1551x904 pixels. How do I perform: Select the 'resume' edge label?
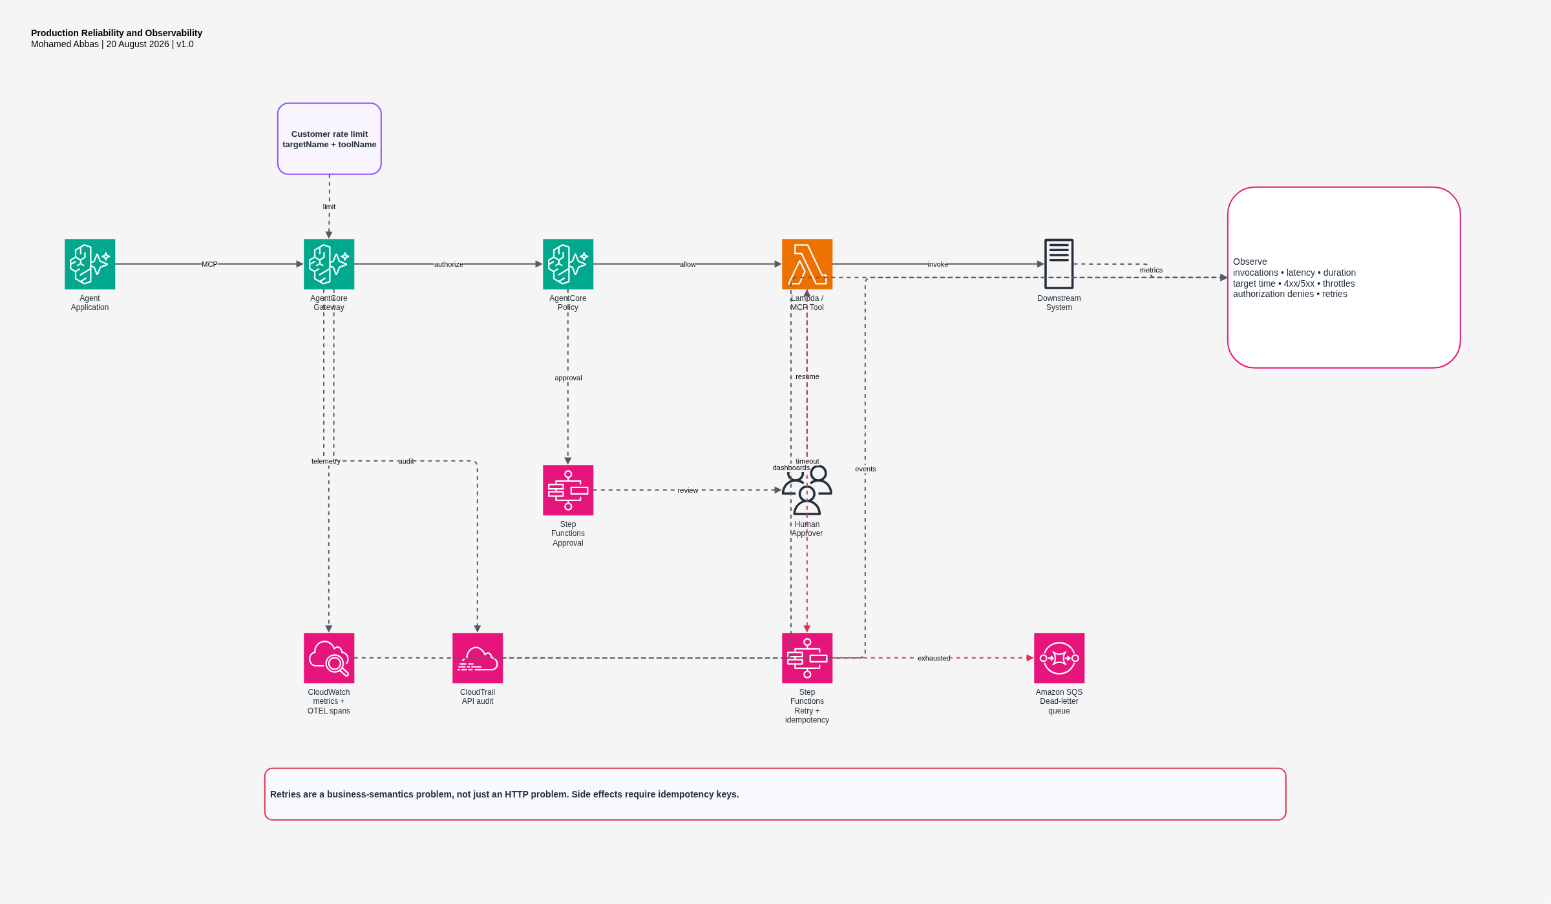pyautogui.click(x=807, y=376)
